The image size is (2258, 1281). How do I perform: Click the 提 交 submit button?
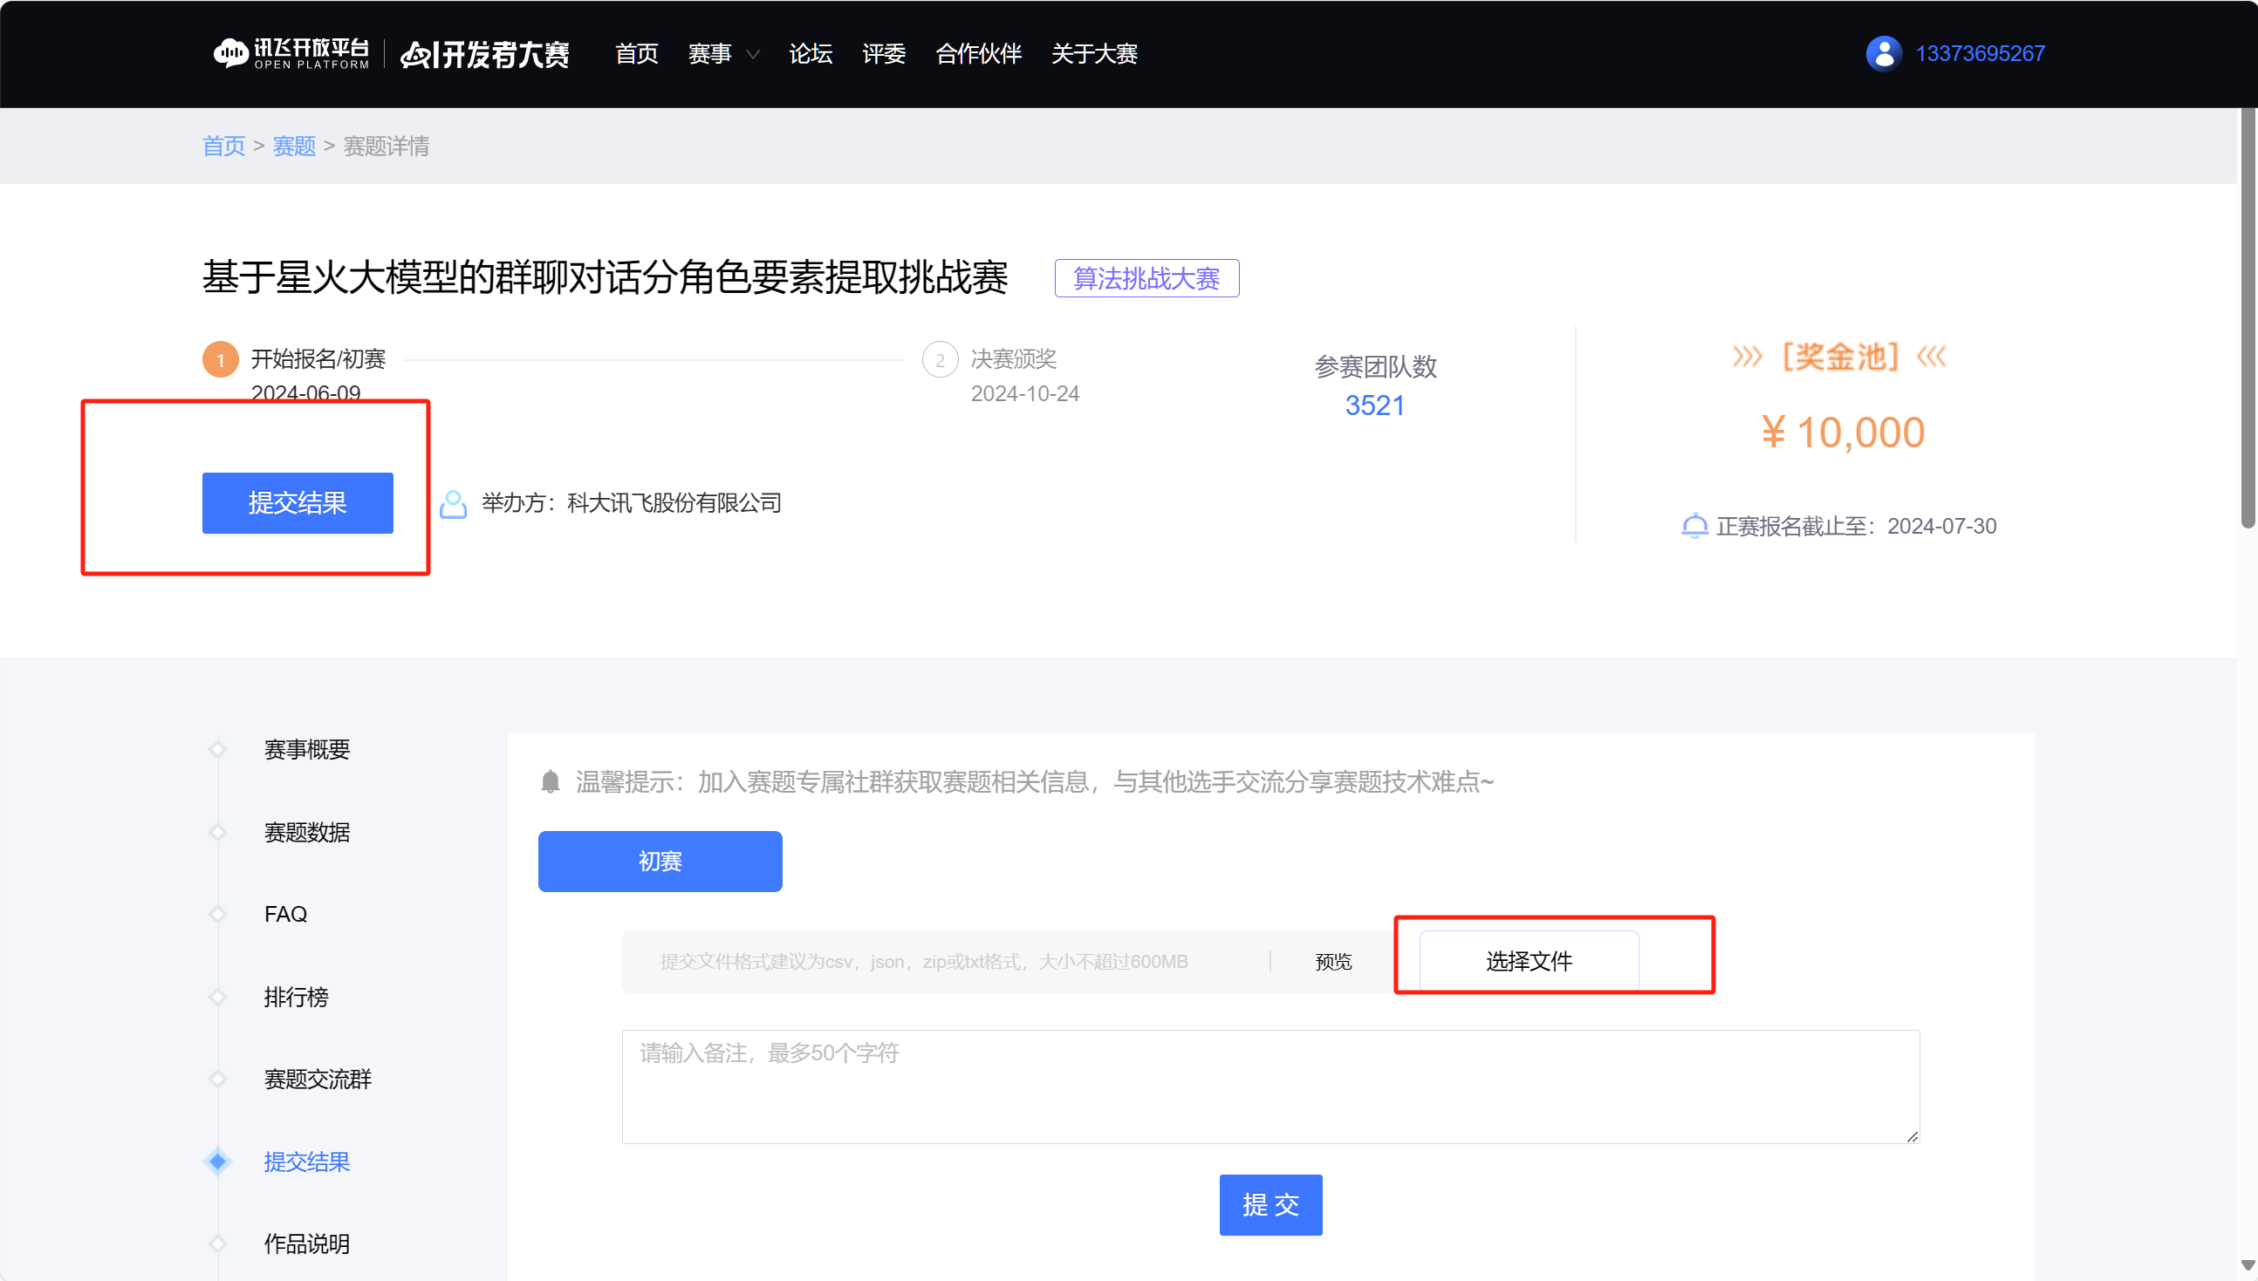1270,1205
